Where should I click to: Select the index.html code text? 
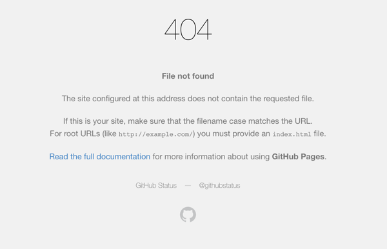292,134
